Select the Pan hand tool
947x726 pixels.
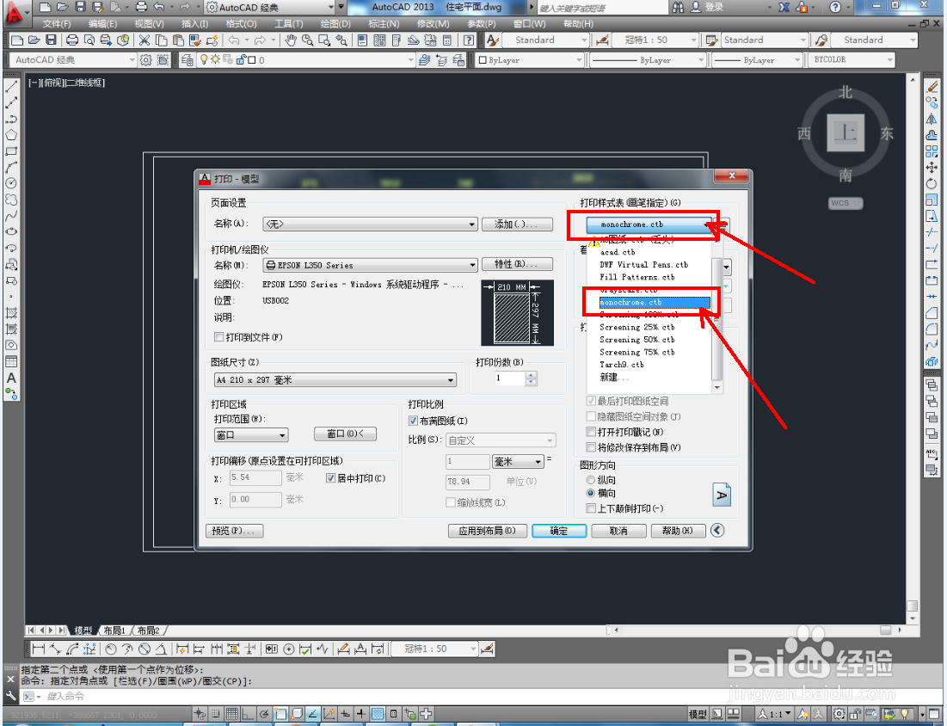pos(291,40)
